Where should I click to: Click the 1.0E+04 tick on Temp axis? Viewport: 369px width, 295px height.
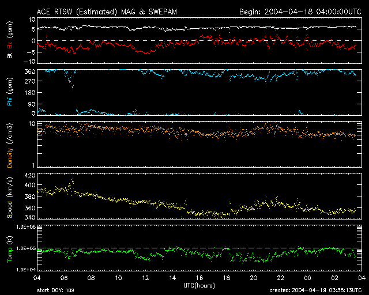23,269
